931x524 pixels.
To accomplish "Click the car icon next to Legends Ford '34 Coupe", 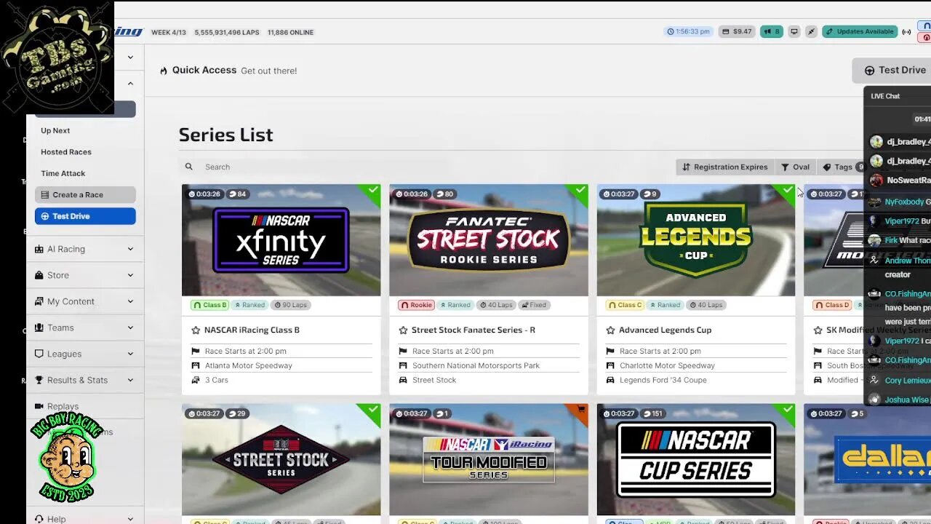I will [610, 380].
